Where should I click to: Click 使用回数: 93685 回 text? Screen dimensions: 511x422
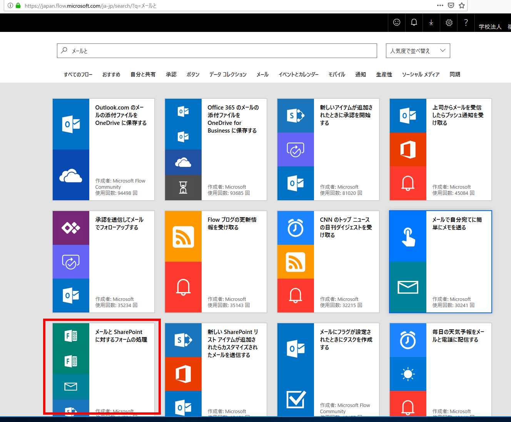(x=229, y=193)
